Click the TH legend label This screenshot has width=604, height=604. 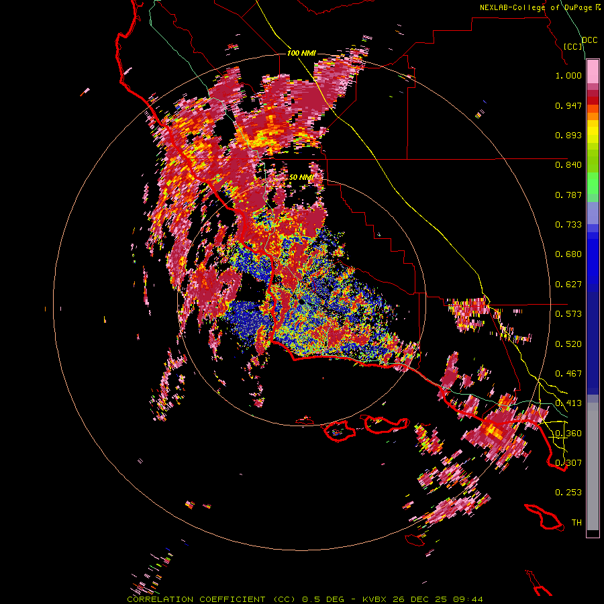(576, 523)
